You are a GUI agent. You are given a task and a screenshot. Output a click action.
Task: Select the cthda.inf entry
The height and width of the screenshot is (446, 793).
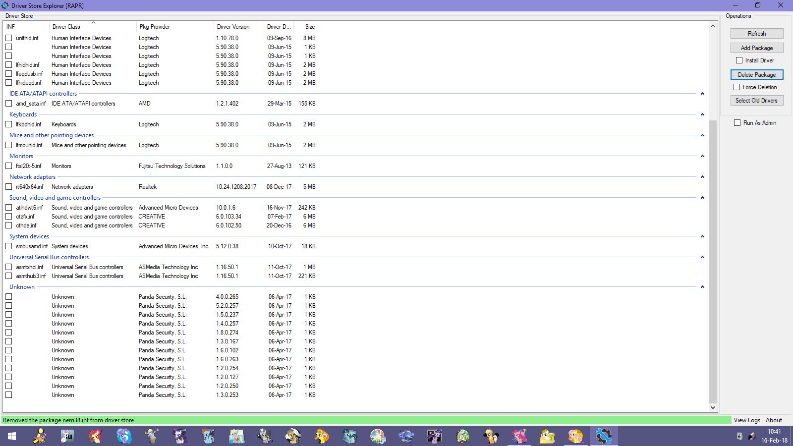point(26,225)
